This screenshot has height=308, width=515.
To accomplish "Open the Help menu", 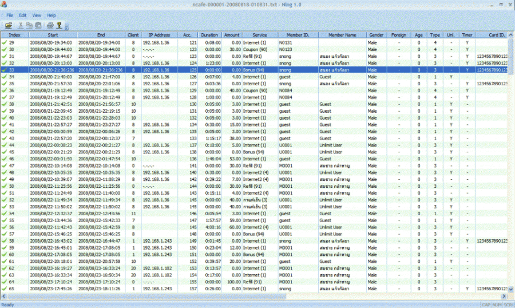I will (51, 15).
